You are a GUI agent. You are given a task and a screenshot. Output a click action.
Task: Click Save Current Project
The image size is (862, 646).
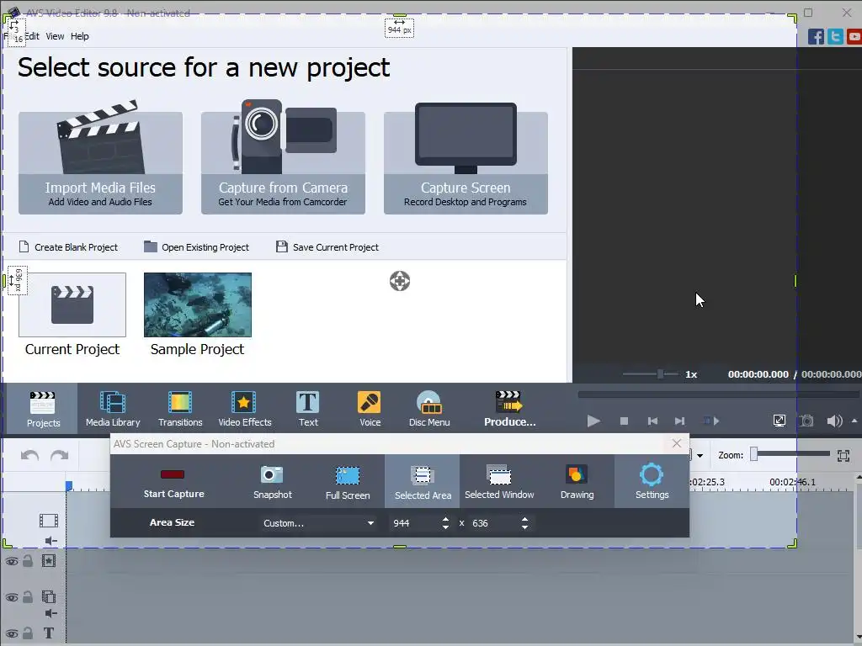click(327, 247)
